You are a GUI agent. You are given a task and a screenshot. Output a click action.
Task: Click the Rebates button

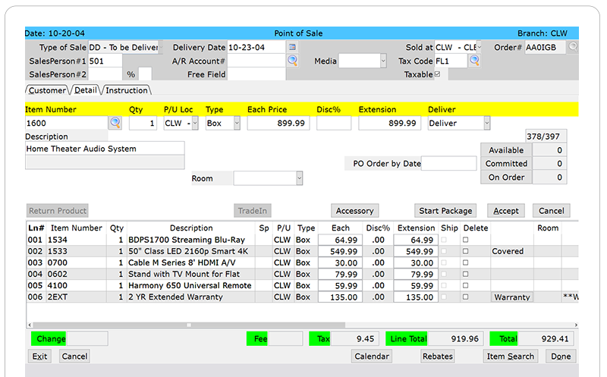tap(438, 356)
